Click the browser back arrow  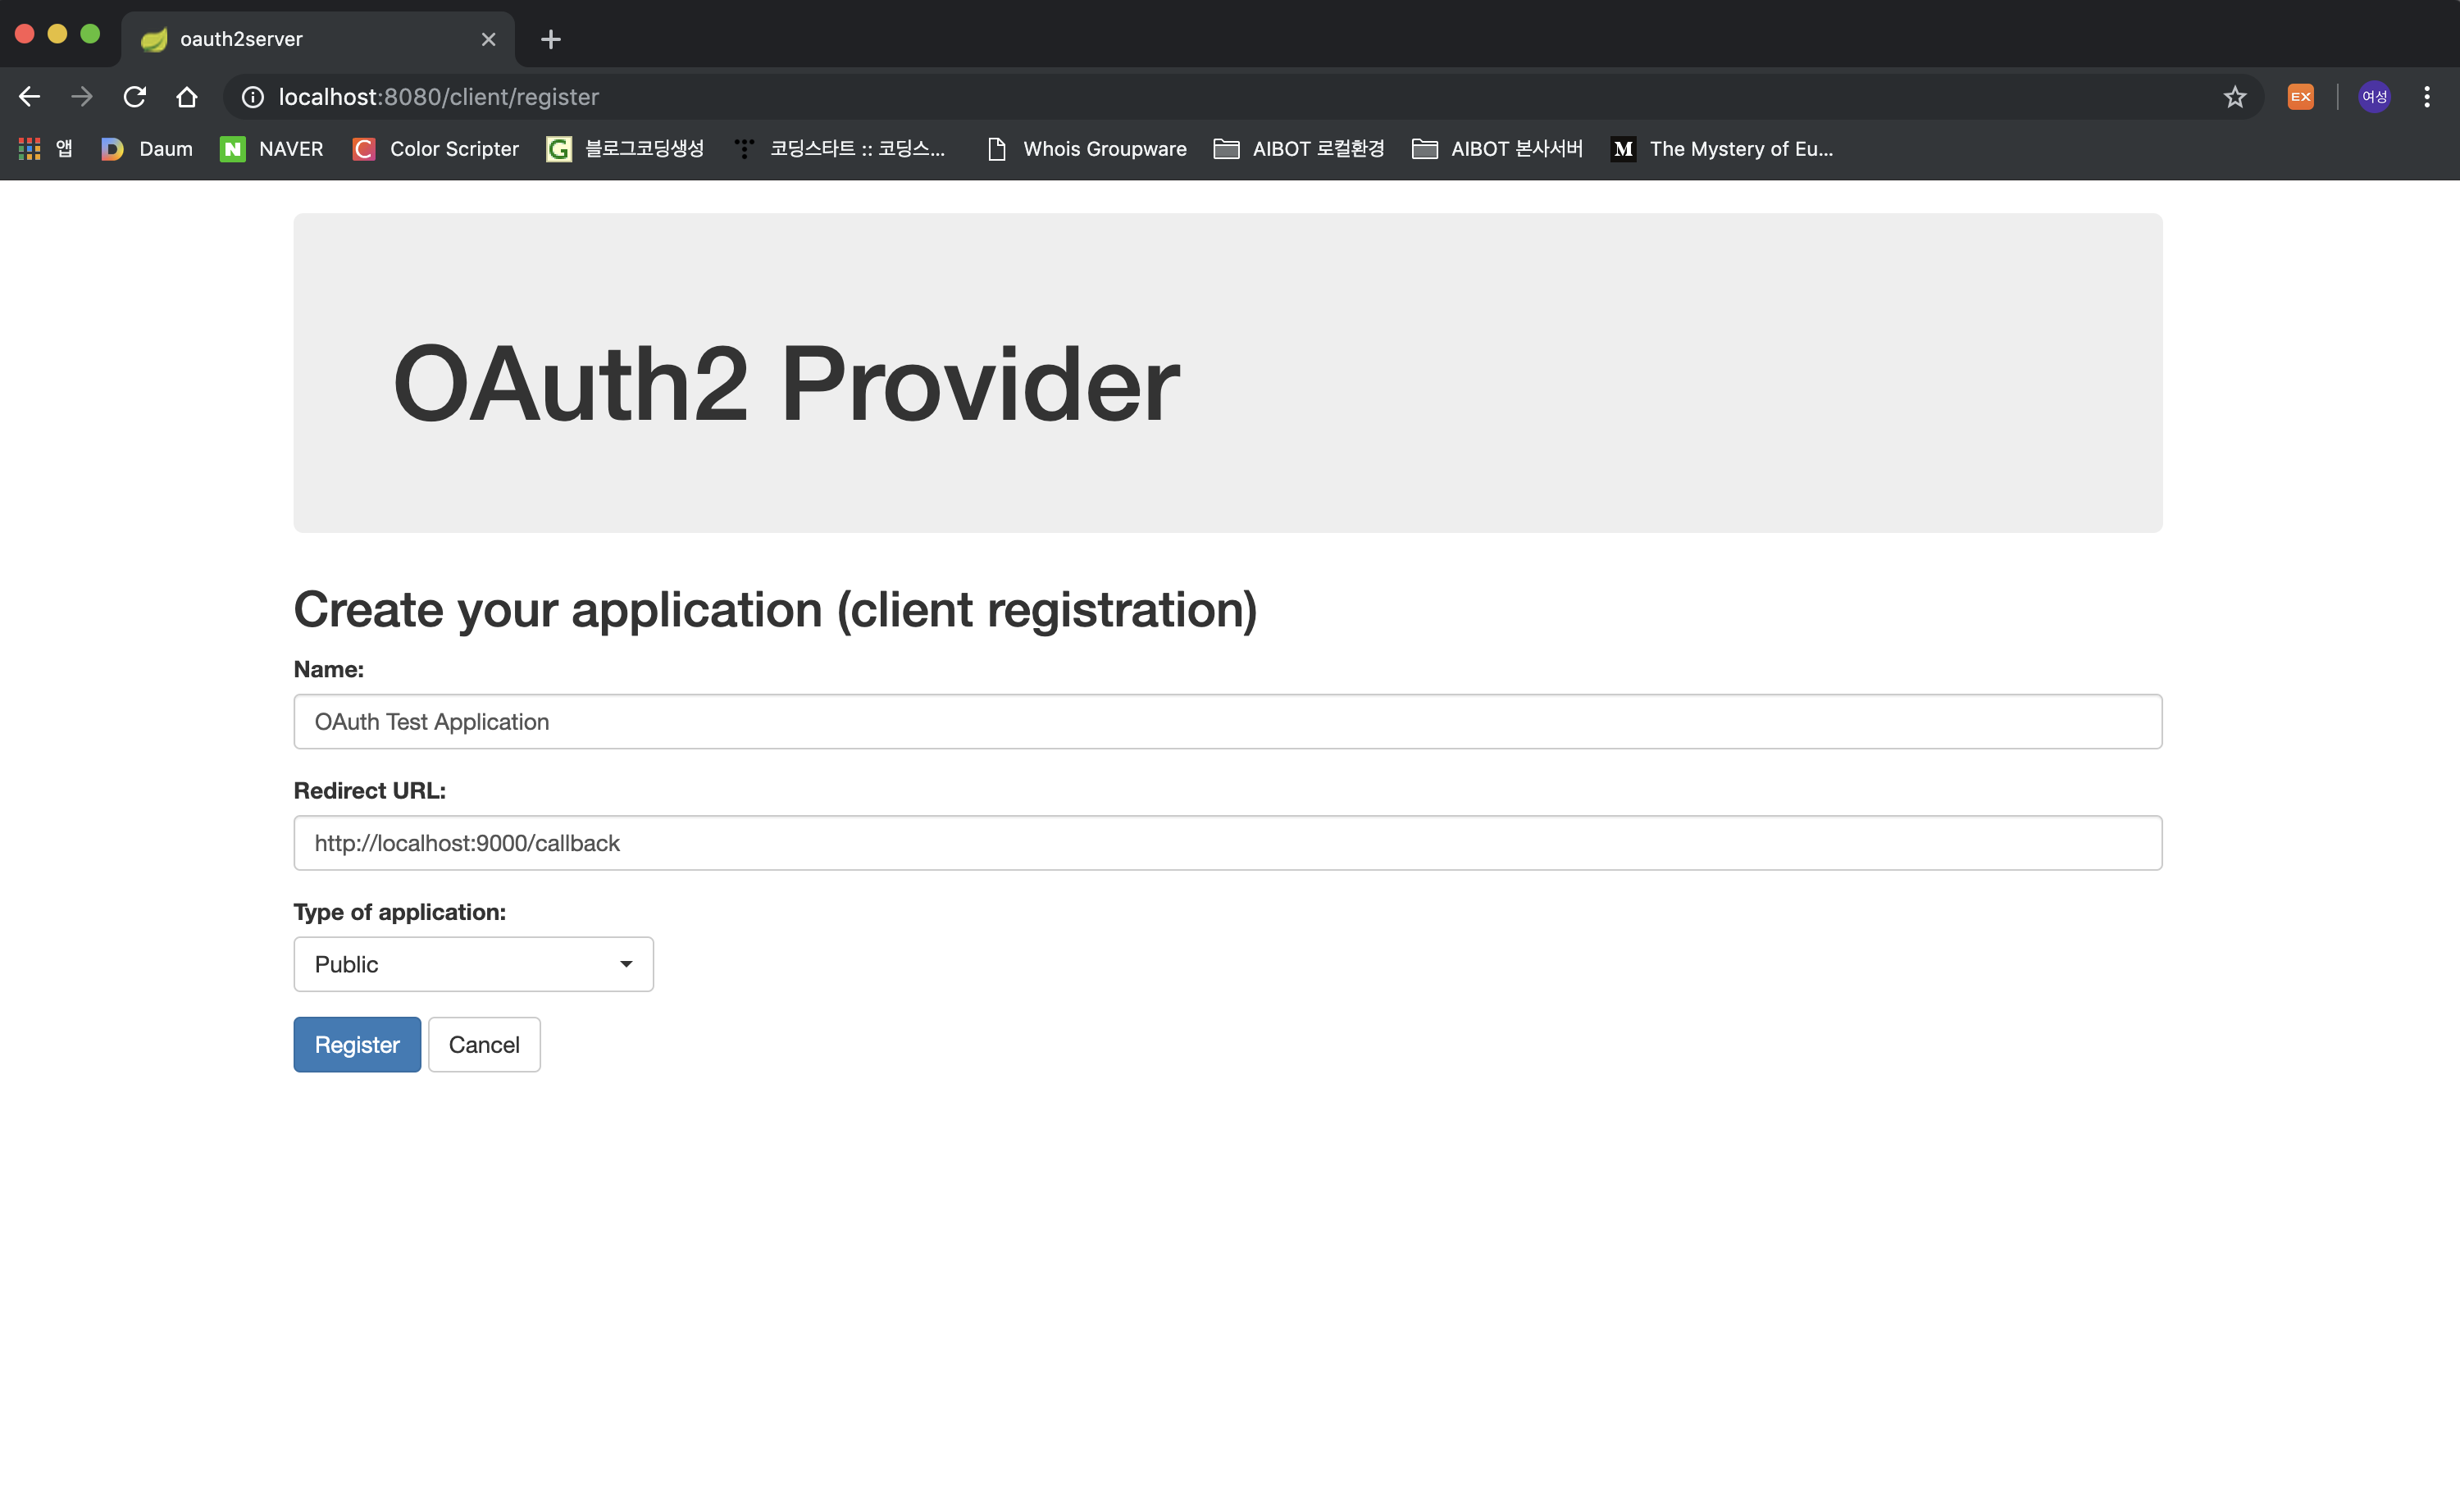coord(30,97)
